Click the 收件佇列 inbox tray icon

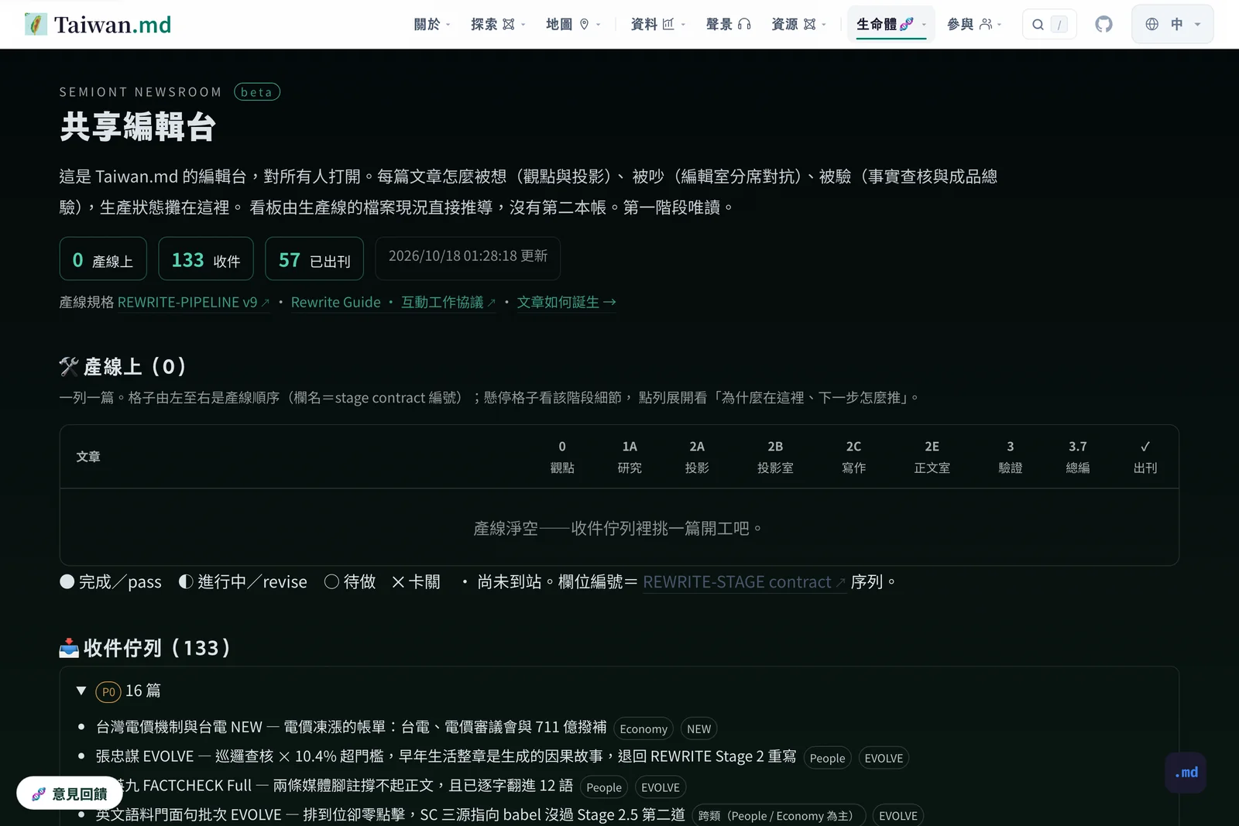coord(69,648)
